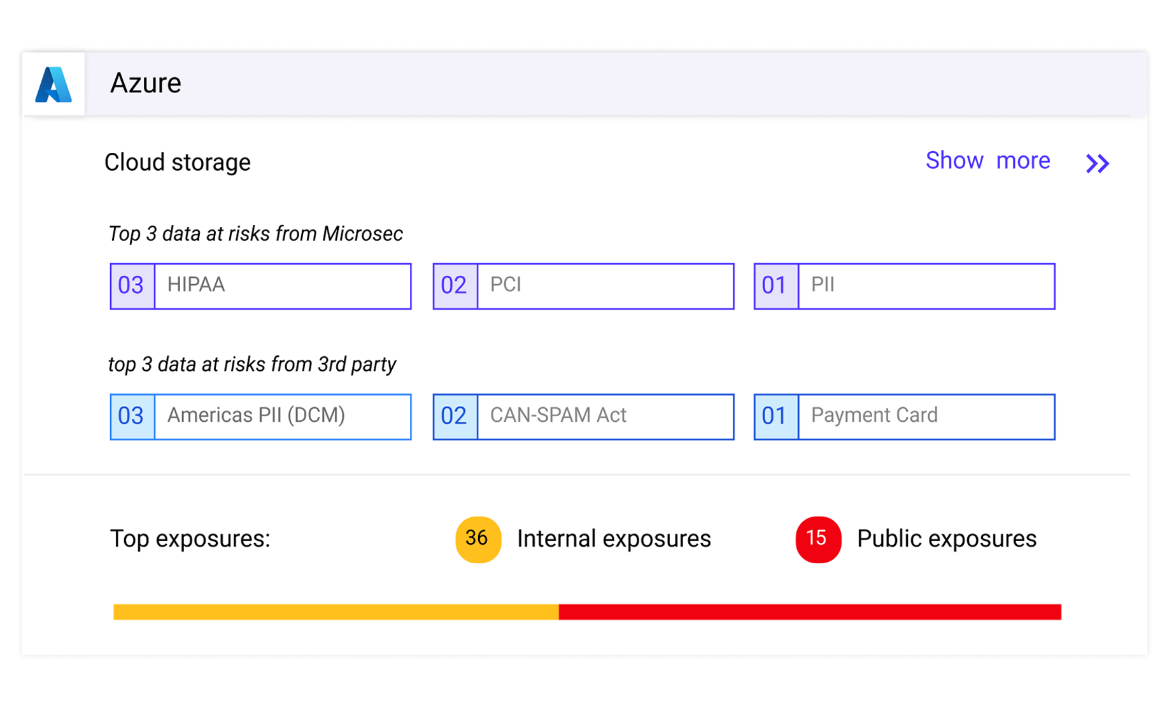The width and height of the screenshot is (1167, 711).
Task: Click the yellow 36 internal exposures badge
Action: click(x=478, y=539)
